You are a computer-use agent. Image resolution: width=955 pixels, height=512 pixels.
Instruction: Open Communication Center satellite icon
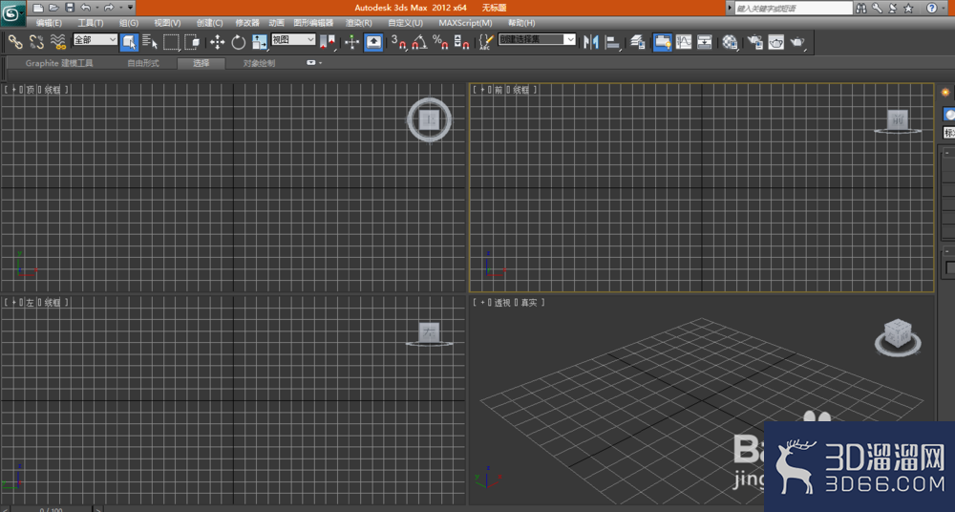[893, 8]
